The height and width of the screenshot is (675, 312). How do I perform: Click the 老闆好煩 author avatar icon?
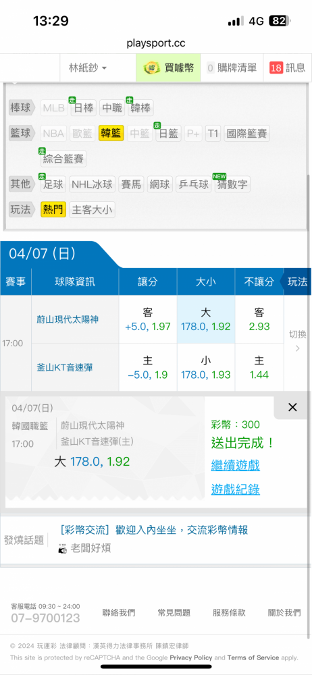(63, 548)
